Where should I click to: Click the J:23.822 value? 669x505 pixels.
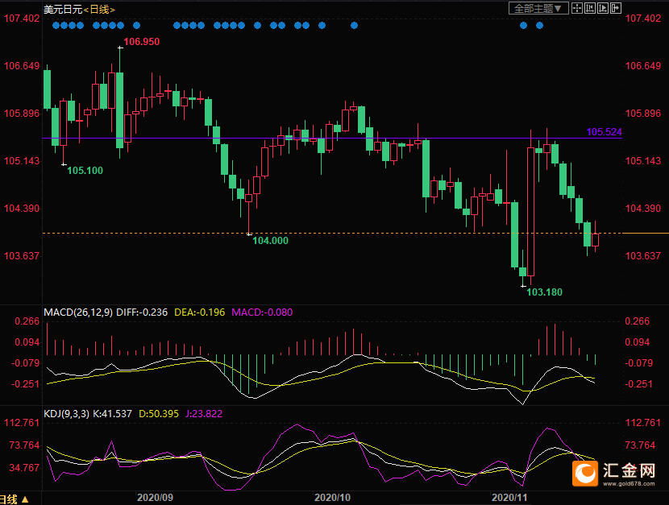click(204, 414)
